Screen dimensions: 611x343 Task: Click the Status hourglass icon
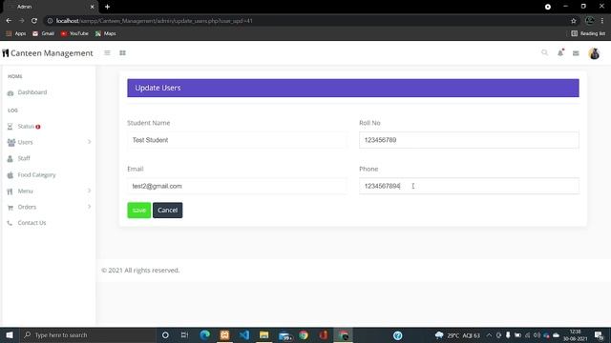(11, 127)
